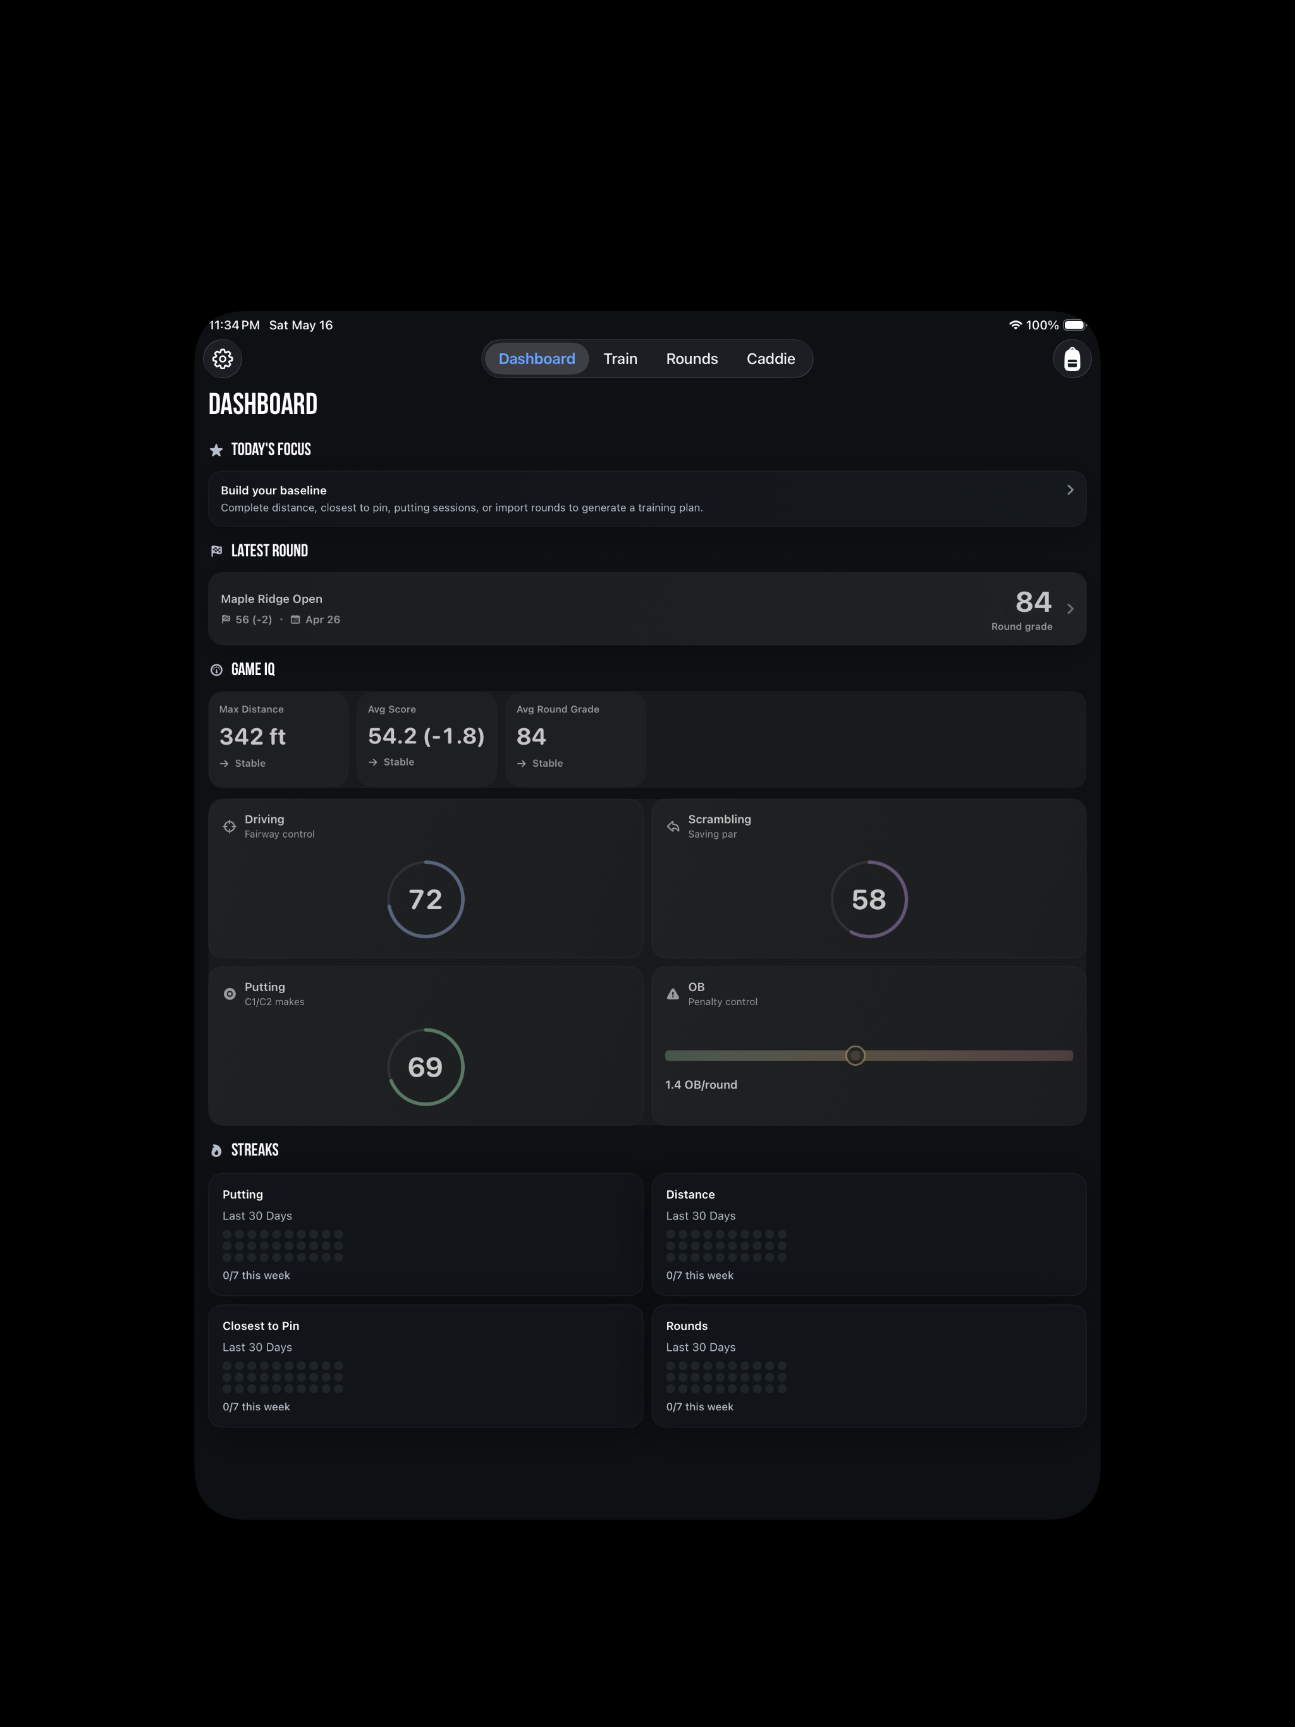Click the Putting 69 score ring
The width and height of the screenshot is (1295, 1727).
(426, 1066)
